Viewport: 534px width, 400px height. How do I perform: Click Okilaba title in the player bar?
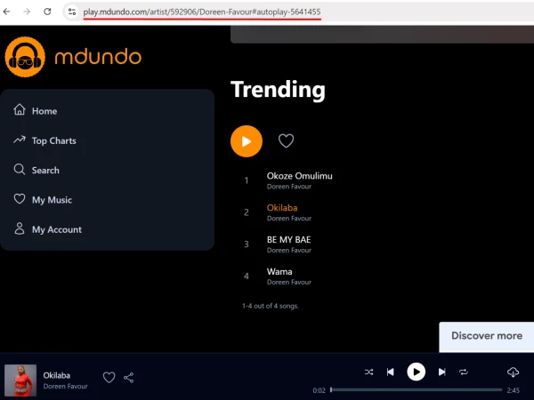(x=57, y=375)
